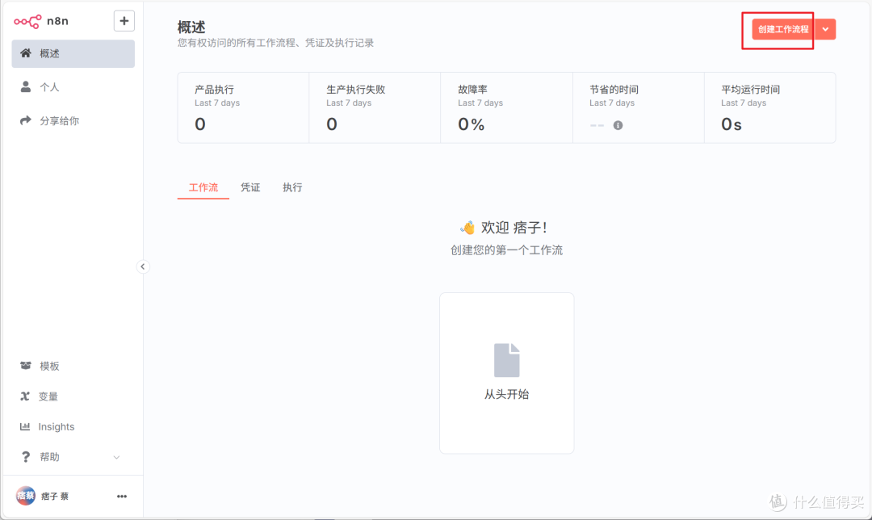Click the share arrow icon beside 分享给你

(26, 120)
